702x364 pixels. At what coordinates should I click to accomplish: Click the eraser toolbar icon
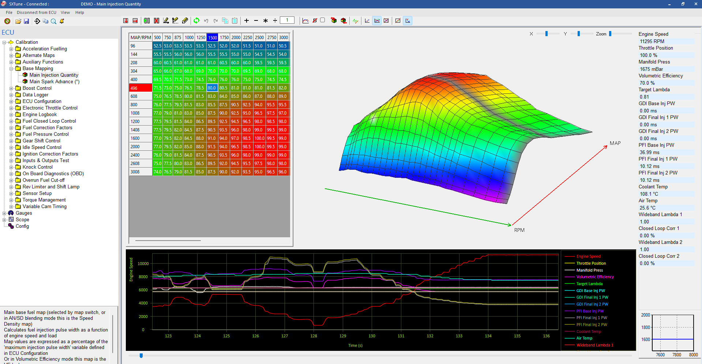click(x=185, y=21)
